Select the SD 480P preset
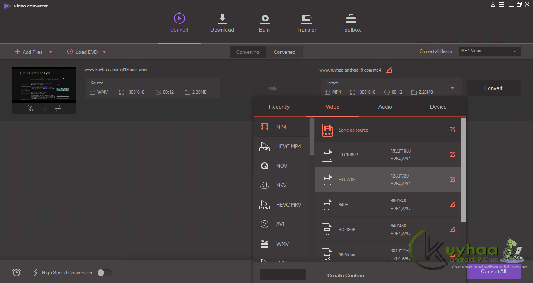 [388, 230]
